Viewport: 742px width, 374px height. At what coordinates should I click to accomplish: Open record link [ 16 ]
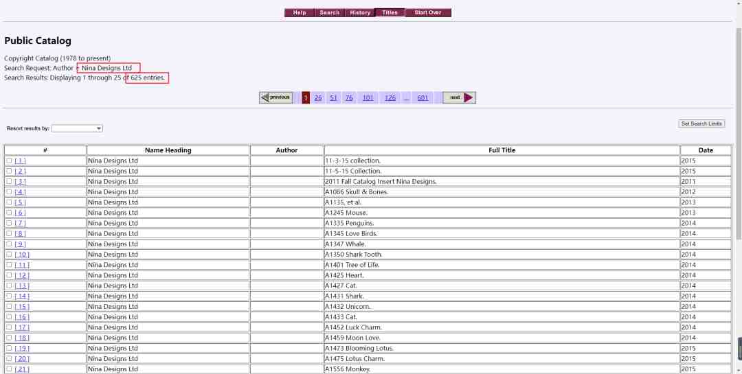point(22,317)
